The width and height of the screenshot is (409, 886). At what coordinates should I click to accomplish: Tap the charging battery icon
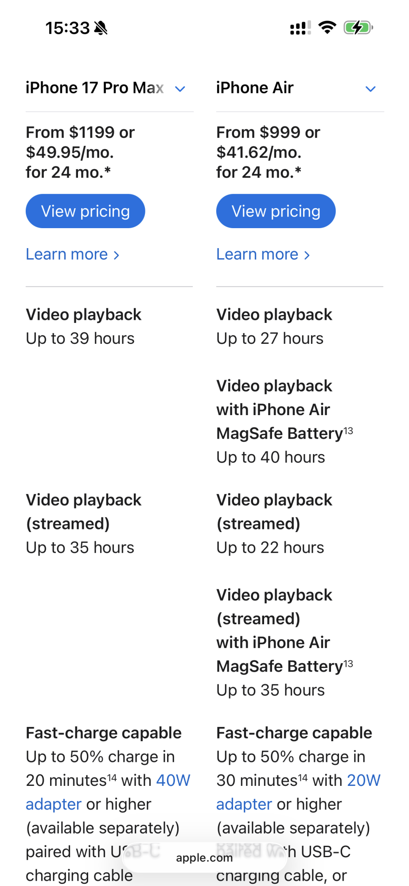click(358, 28)
